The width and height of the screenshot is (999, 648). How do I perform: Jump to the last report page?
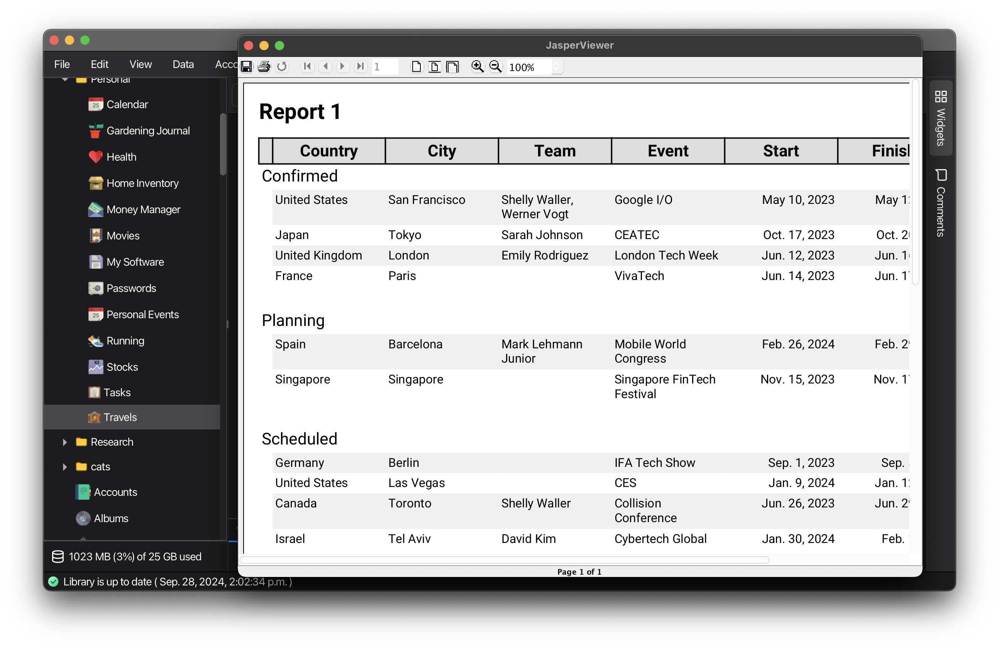click(x=360, y=66)
